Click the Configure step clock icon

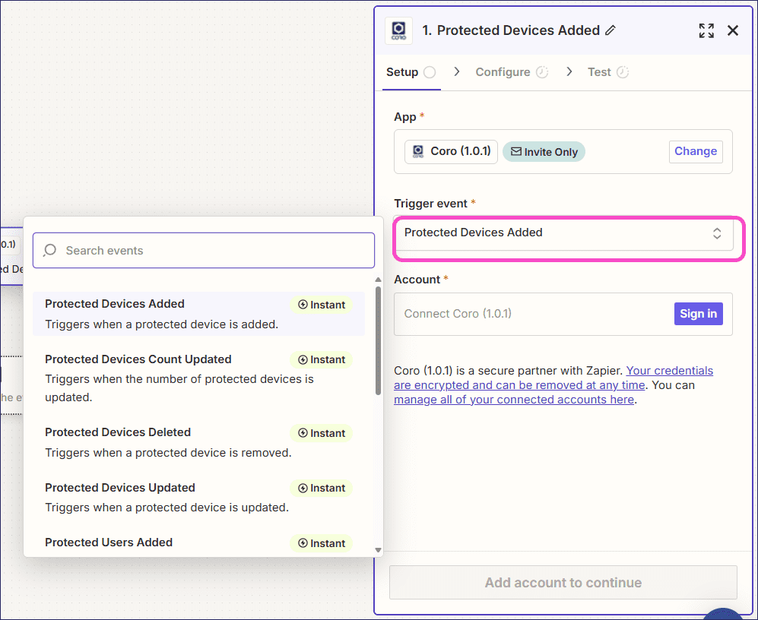point(542,72)
